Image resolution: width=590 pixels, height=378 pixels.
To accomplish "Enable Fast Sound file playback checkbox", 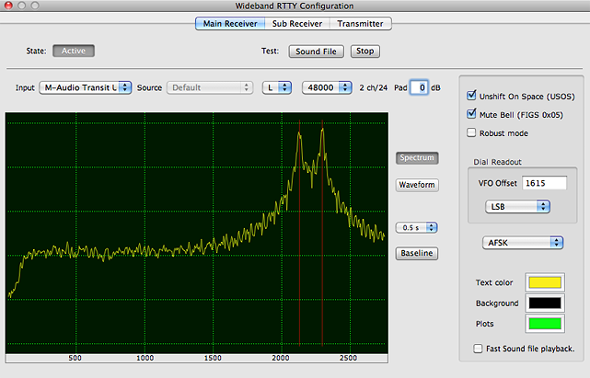I will 478,349.
